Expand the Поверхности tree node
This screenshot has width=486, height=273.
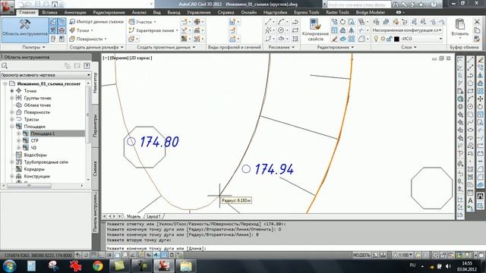(12, 112)
